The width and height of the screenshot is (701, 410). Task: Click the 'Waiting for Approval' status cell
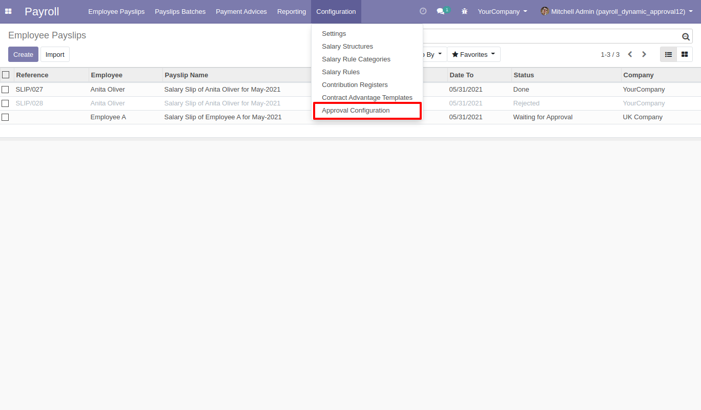(x=566, y=117)
